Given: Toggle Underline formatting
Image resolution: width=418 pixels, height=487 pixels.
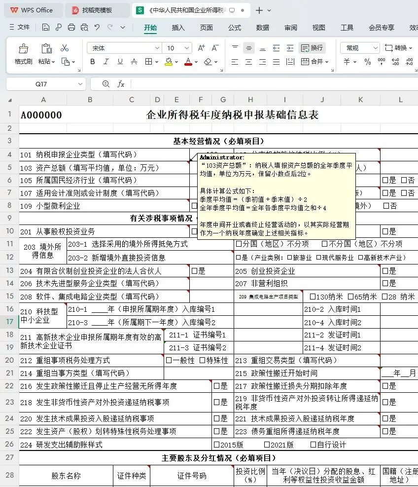Looking at the screenshot, I should point(120,62).
